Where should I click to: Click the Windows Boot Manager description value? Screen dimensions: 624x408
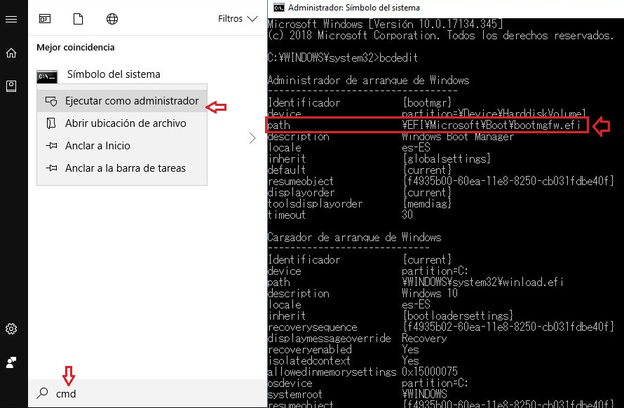coord(458,137)
